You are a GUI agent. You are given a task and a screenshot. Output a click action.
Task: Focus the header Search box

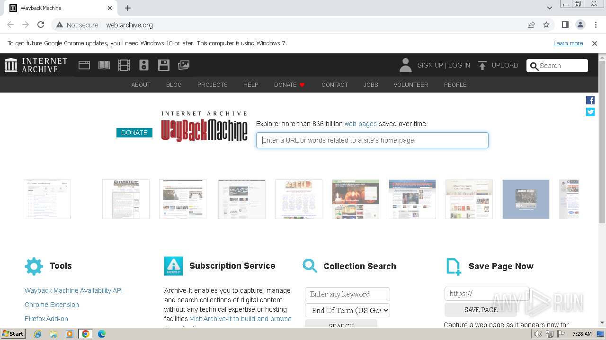(557, 66)
